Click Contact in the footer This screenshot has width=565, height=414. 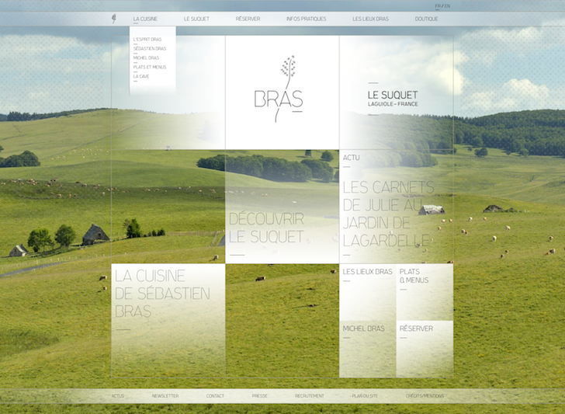[x=215, y=396]
